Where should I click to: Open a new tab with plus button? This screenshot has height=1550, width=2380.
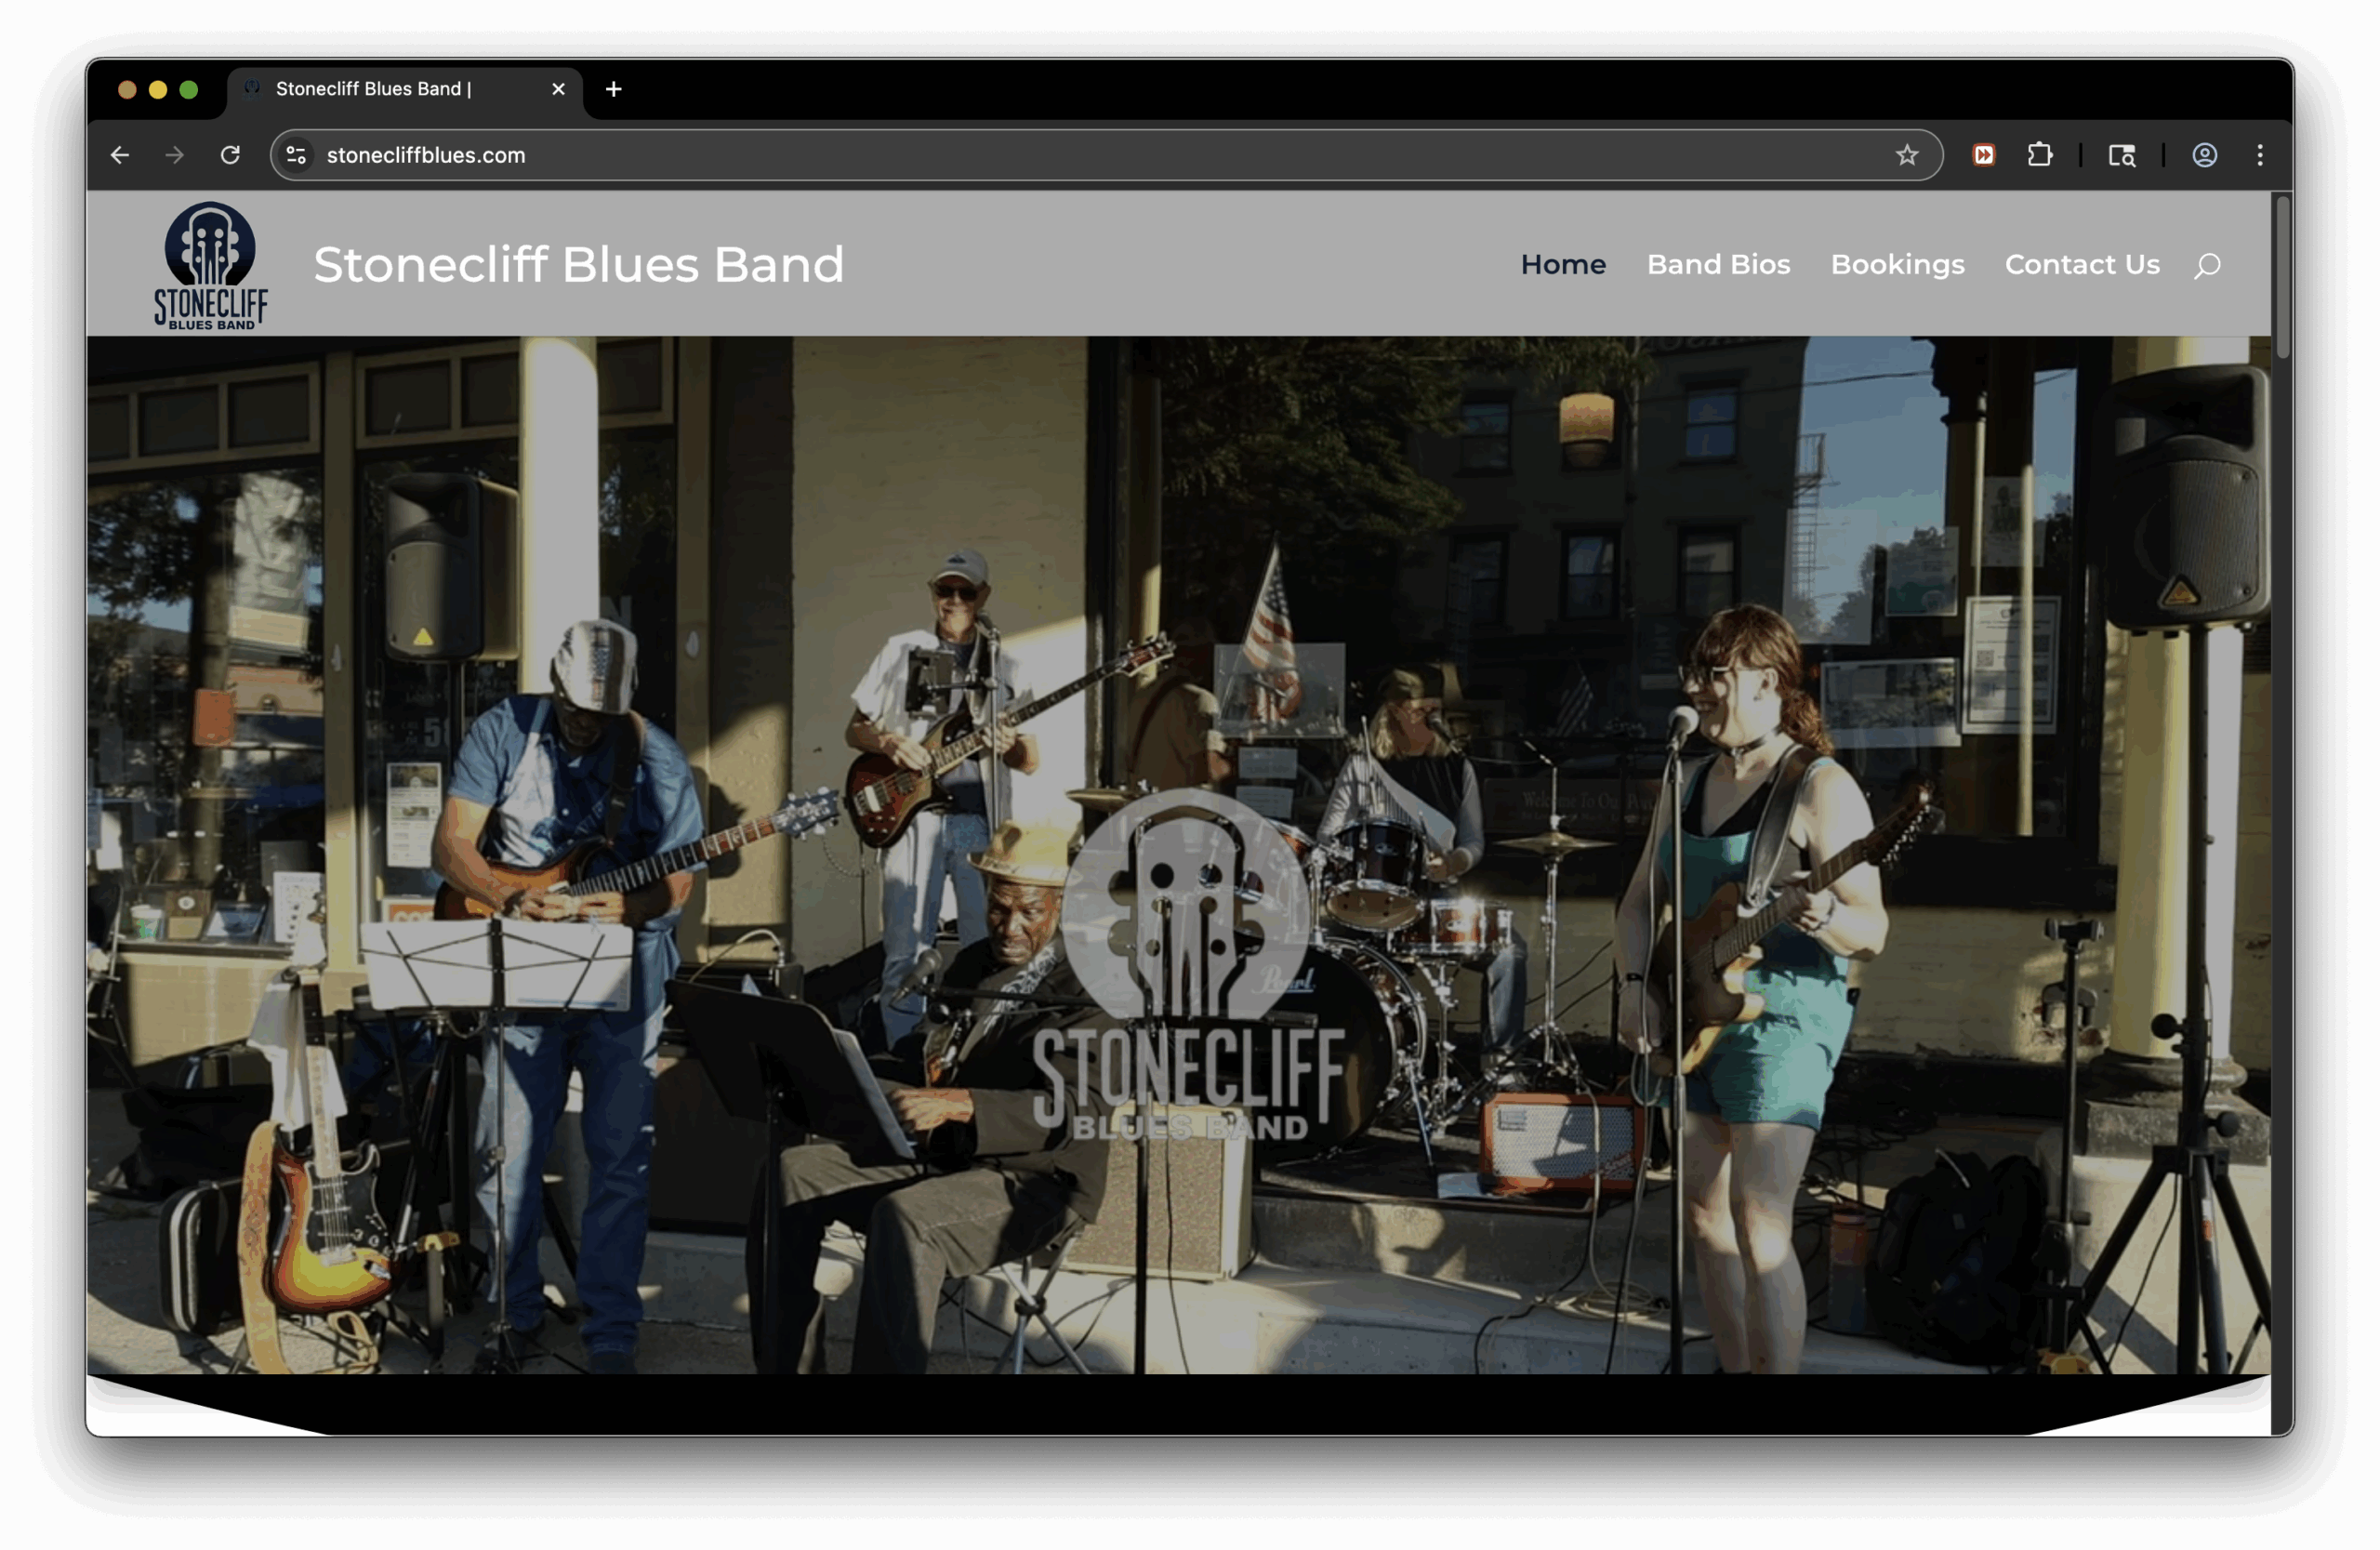coord(614,89)
